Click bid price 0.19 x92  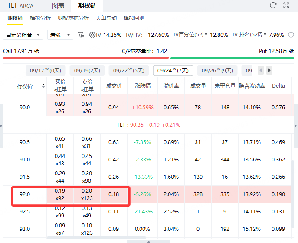coord(60,194)
